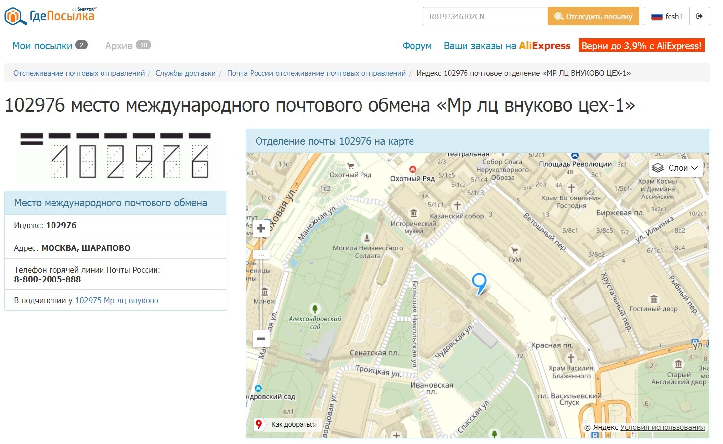Switch to the Архив tab
This screenshot has width=723, height=444.
[x=119, y=46]
